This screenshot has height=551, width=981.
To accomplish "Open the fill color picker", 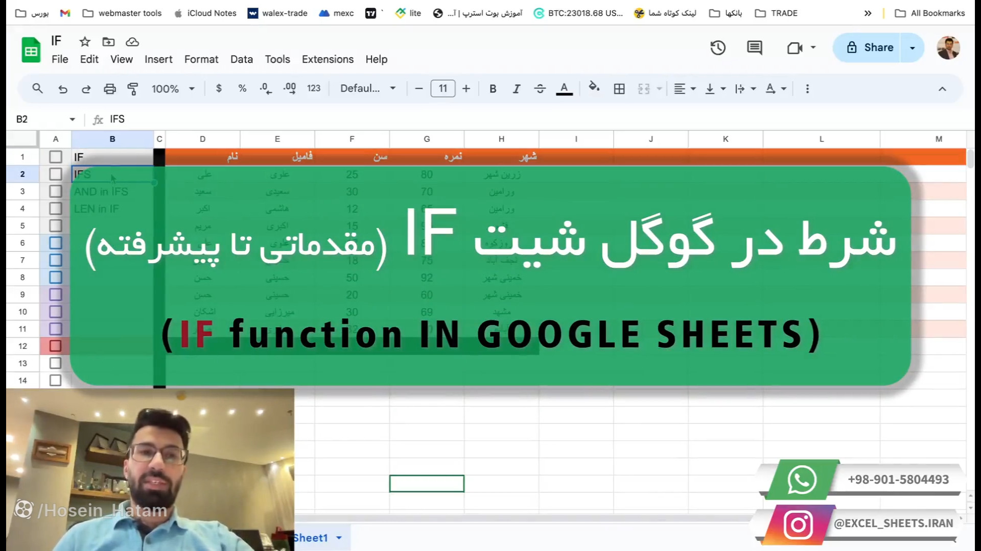I will coord(594,87).
